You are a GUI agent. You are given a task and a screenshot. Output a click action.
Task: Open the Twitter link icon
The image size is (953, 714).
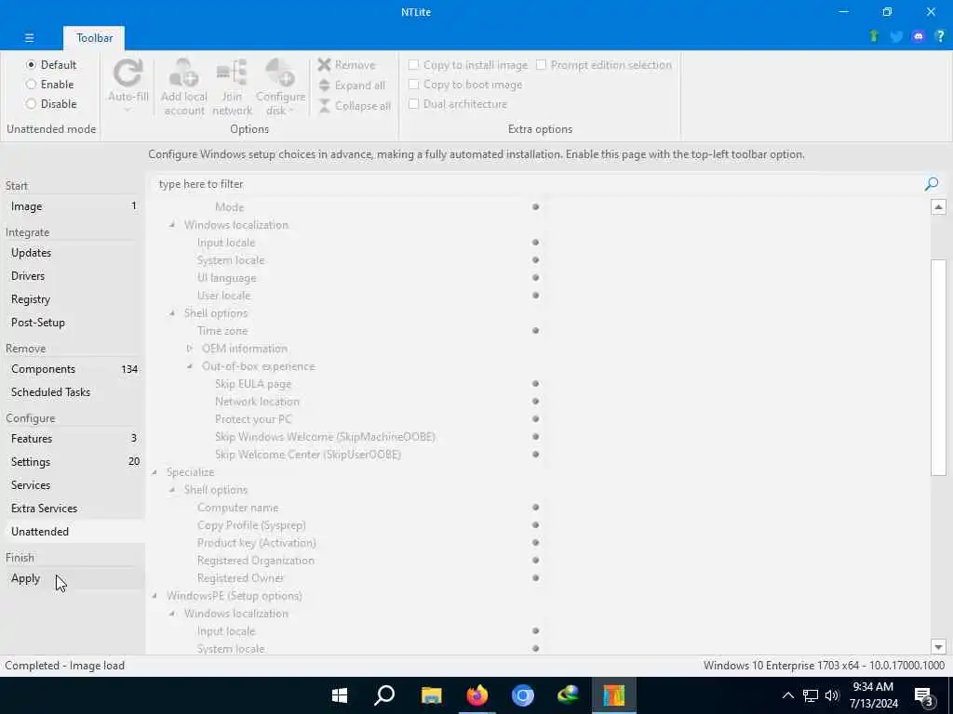[x=896, y=36]
